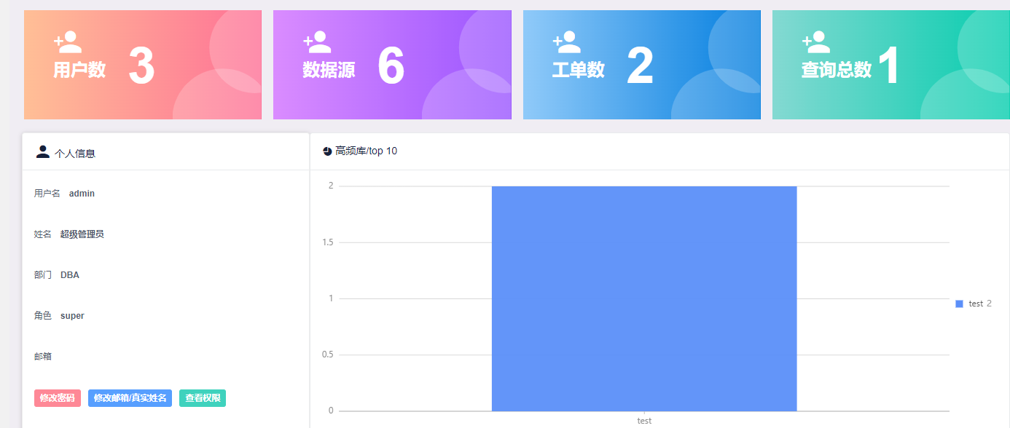This screenshot has height=428, width=1010.
Task: Click the name value 超级管理员
Action: [82, 234]
